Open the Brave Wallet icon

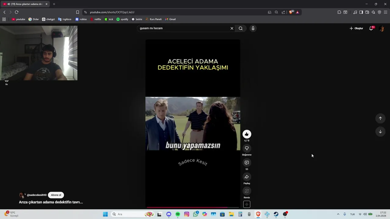coord(367,12)
